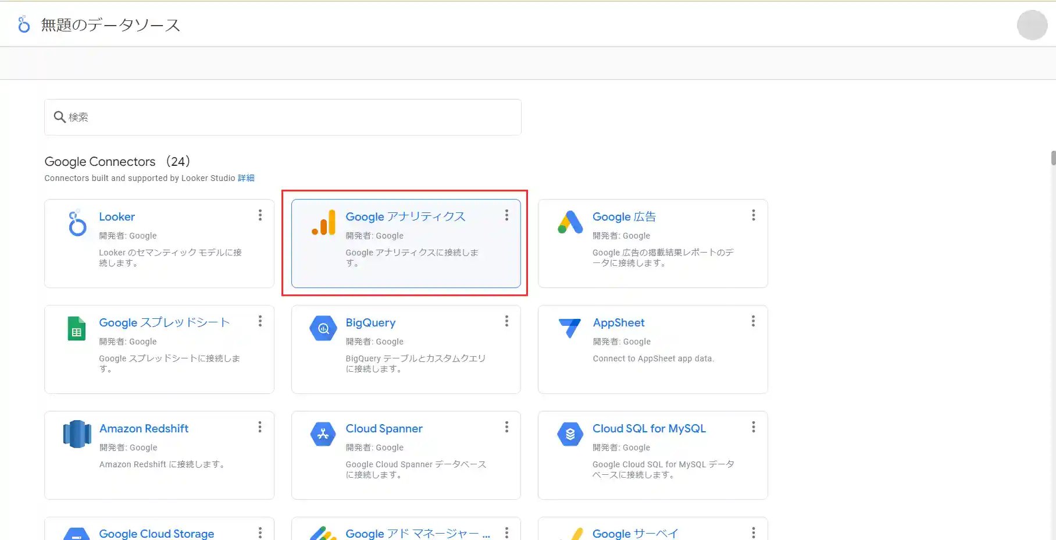
Task: Click the Looker connector icon
Action: (x=77, y=223)
